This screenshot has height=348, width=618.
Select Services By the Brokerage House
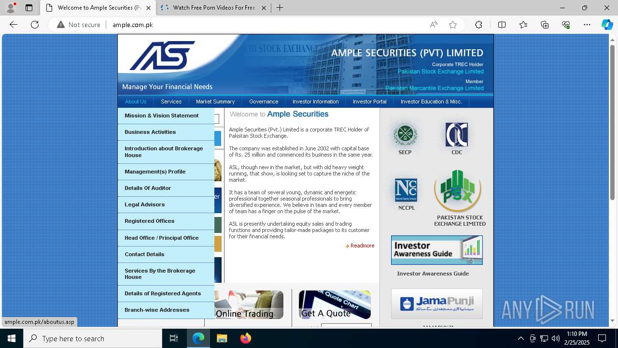pos(166,274)
